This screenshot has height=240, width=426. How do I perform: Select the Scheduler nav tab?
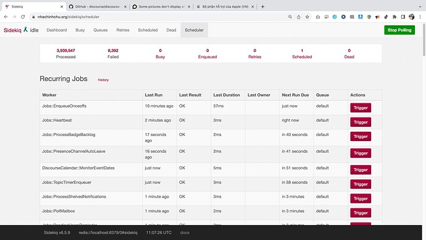point(194,30)
